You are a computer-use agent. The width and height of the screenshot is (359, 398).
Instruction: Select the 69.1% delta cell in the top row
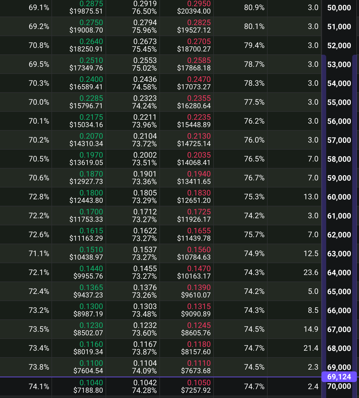click(x=39, y=8)
